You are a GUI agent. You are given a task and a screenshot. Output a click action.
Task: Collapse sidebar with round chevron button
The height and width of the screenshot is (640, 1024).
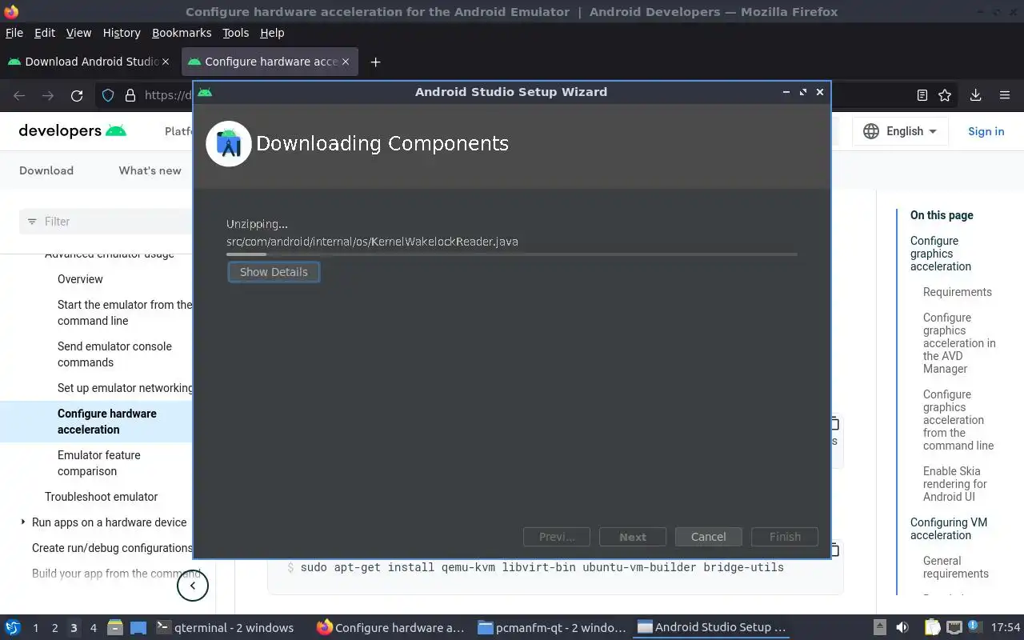pyautogui.click(x=192, y=586)
